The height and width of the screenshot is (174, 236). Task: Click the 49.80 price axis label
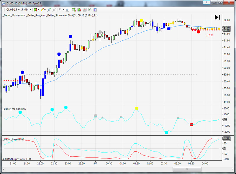227,102
